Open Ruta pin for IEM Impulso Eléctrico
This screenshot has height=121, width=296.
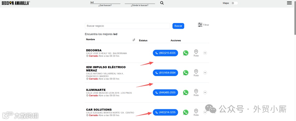point(196,73)
